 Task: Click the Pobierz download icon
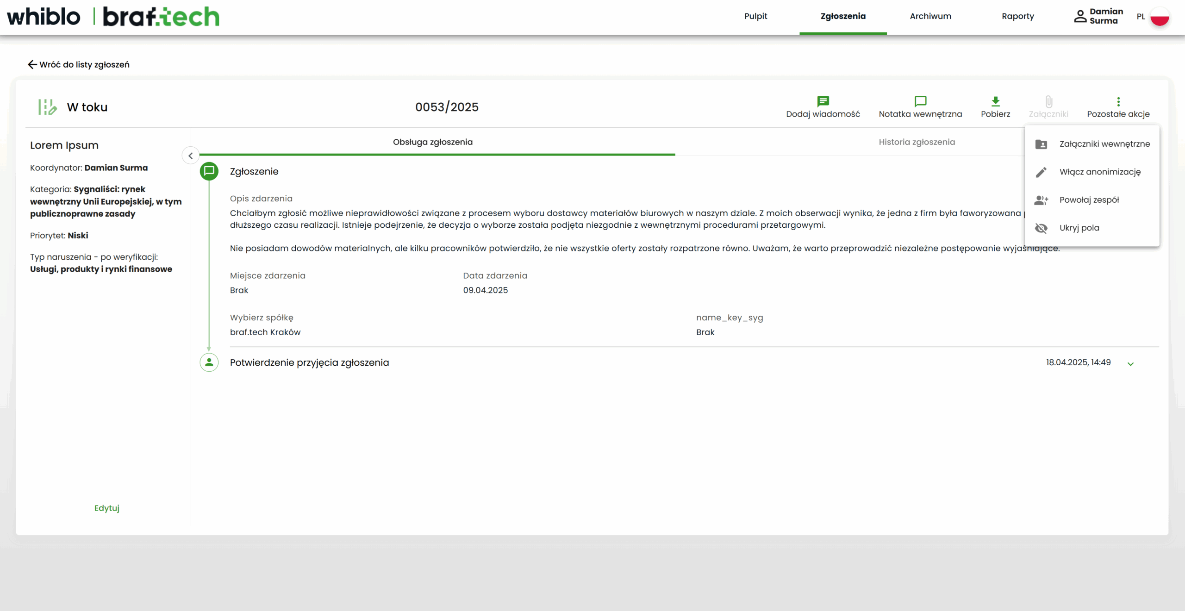coord(995,101)
